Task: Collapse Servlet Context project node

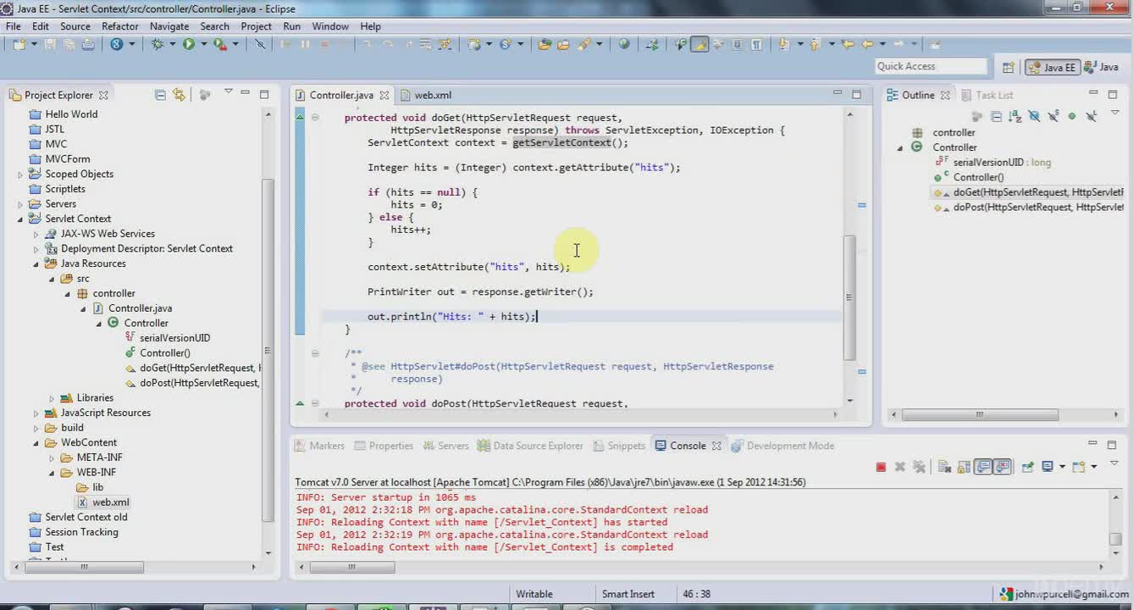Action: (20, 219)
